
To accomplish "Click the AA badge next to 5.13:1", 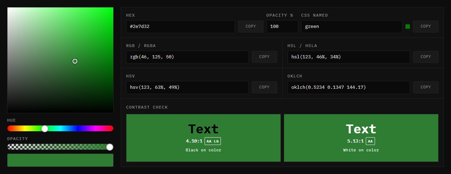I will [370, 141].
